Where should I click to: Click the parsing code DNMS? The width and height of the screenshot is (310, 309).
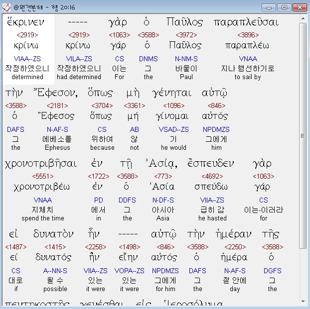(149, 59)
